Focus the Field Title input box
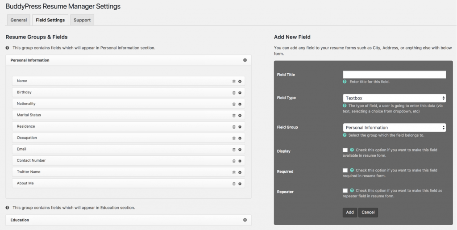This screenshot has height=230, width=457. click(395, 75)
